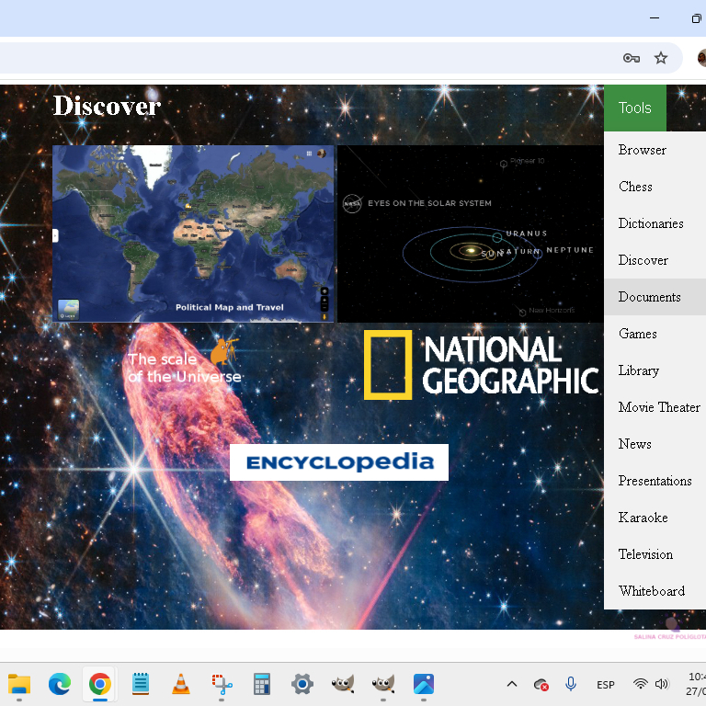Image resolution: width=706 pixels, height=706 pixels.
Task: Bookmark this page with the star icon
Action: pos(660,58)
